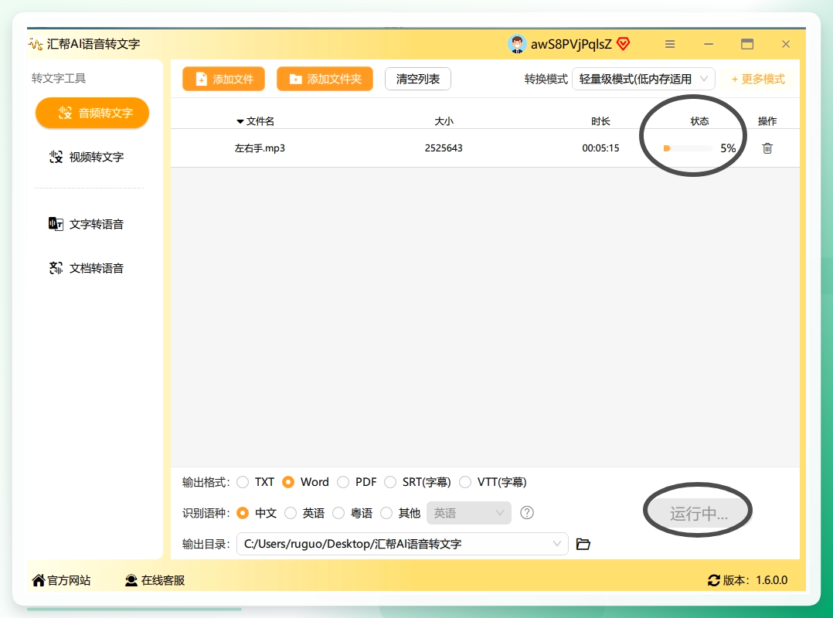The image size is (833, 618).
Task: Click the 添加文件夹 button
Action: point(325,79)
